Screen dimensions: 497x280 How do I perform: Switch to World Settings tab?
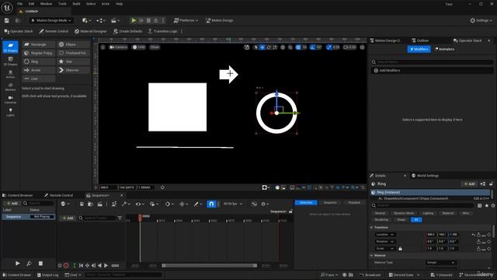click(x=425, y=176)
